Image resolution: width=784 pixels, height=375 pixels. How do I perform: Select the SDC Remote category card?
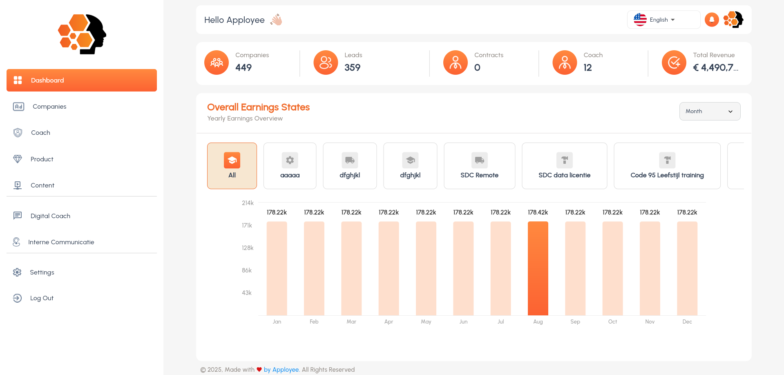coord(479,166)
